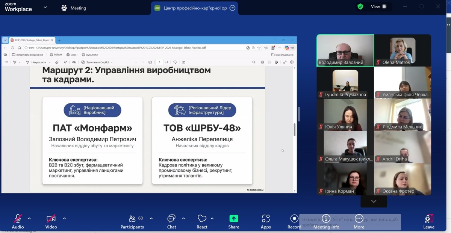Click the green encryption shield icon
The width and height of the screenshot is (451, 233).
pos(360,7)
